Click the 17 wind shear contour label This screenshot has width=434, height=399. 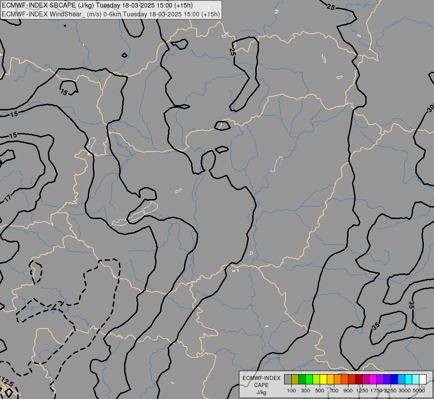coord(8,198)
